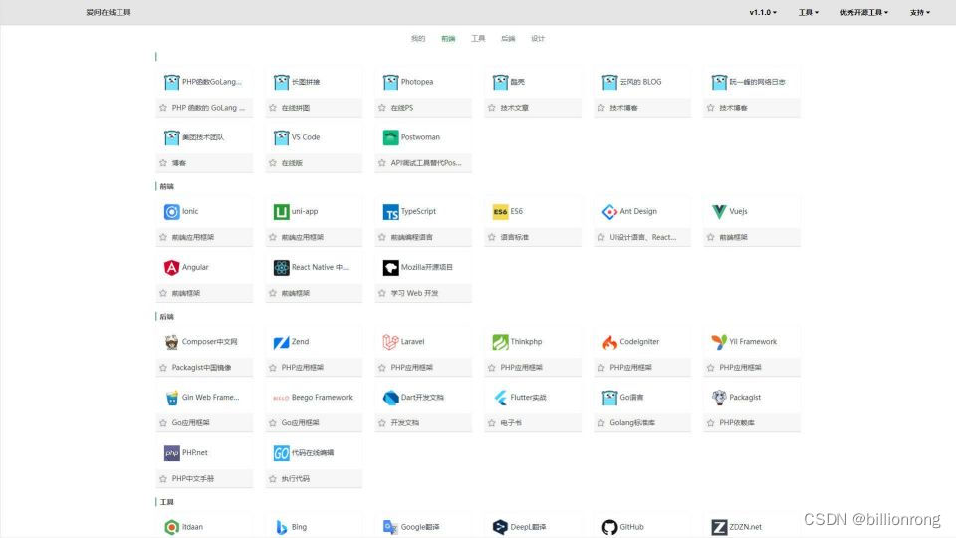Viewport: 956px width, 538px height.
Task: Click the Gin Web Framework icon
Action: tap(172, 398)
